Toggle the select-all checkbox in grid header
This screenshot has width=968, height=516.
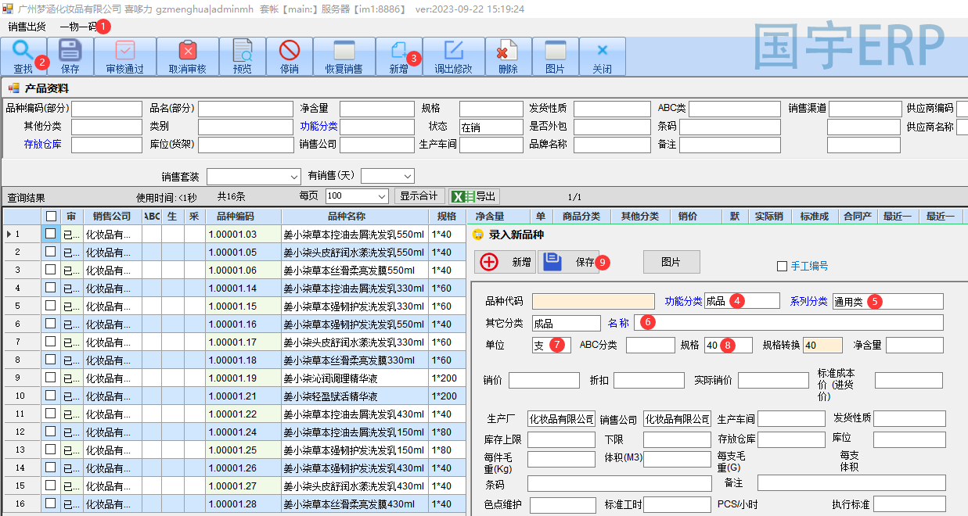51,217
